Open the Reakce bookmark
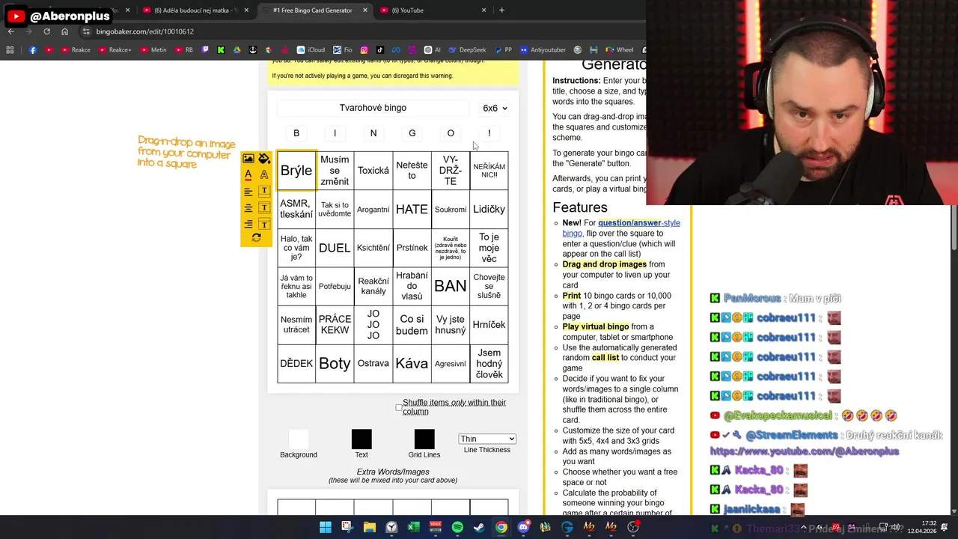 pos(76,50)
